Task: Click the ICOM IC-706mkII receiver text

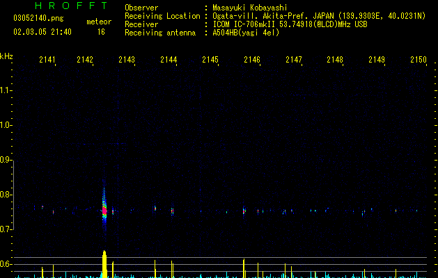Action: 290,24
